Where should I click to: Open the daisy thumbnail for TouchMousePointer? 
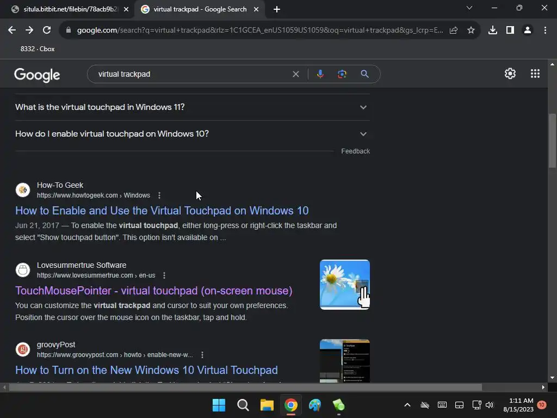pyautogui.click(x=344, y=284)
